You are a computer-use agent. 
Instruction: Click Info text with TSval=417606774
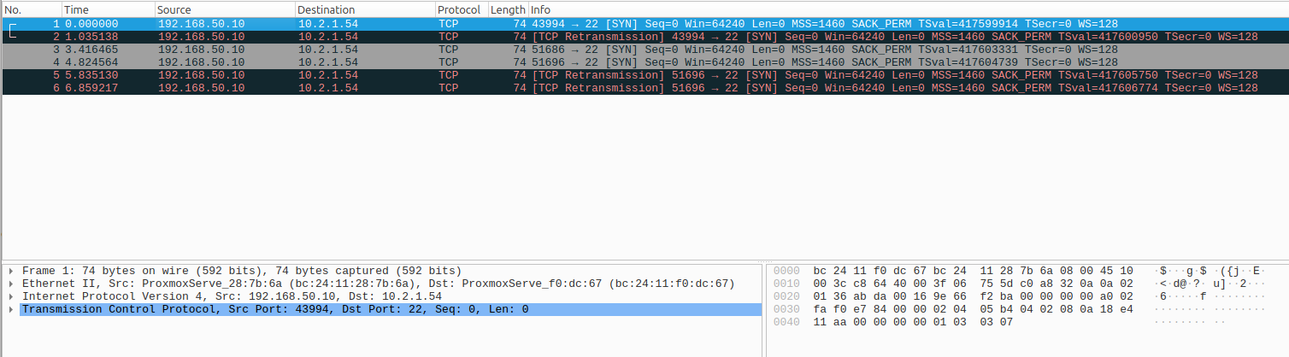[x=894, y=88]
